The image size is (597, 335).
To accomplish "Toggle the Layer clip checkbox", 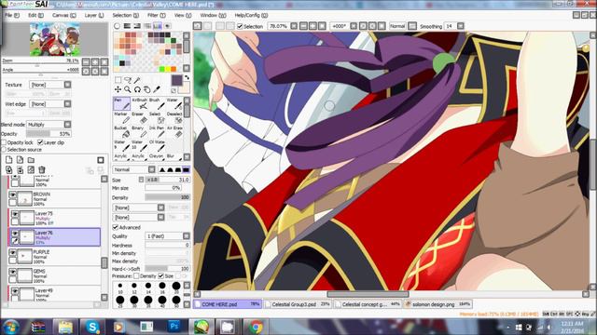I will [x=40, y=142].
